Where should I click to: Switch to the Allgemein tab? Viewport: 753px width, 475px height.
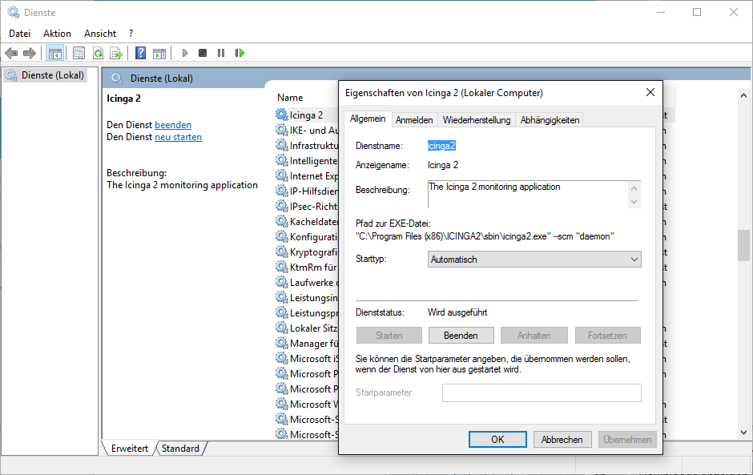tap(368, 119)
